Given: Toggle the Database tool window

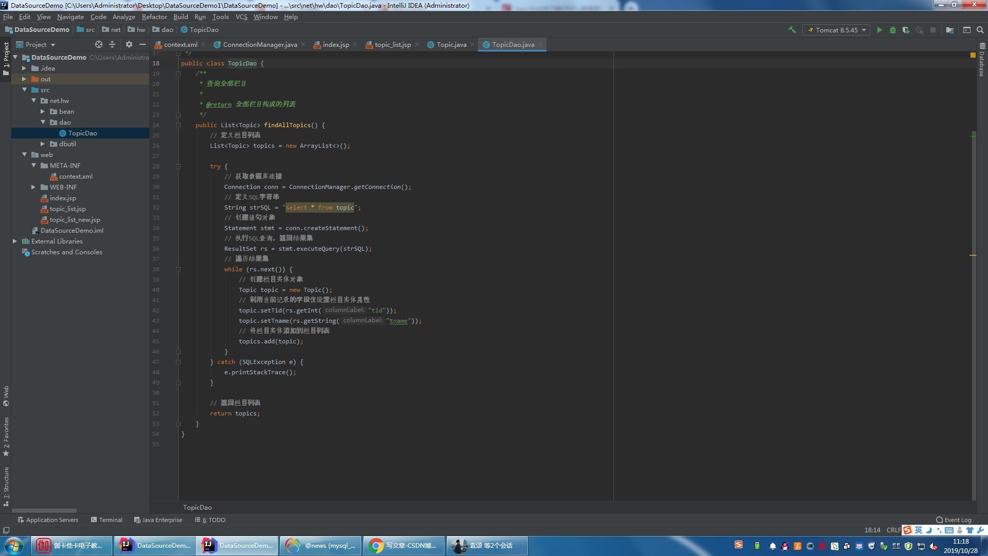Looking at the screenshot, I should tap(982, 61).
